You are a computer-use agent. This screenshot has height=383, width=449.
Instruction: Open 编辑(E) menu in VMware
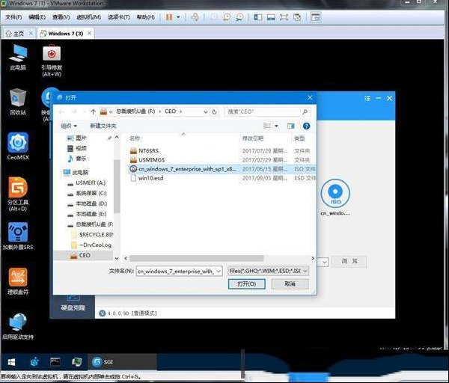(37, 17)
